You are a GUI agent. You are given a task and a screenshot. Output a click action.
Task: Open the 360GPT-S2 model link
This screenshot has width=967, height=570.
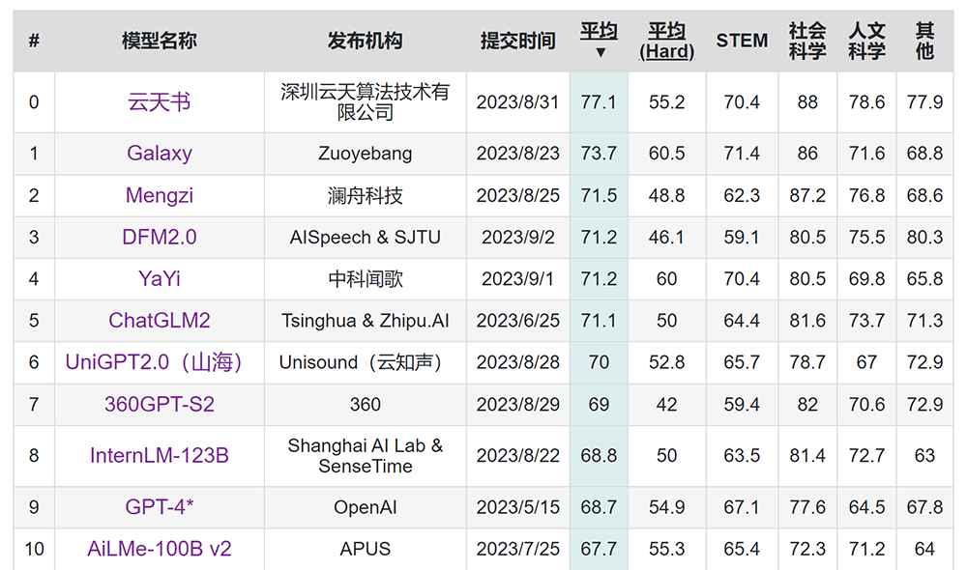click(x=160, y=404)
